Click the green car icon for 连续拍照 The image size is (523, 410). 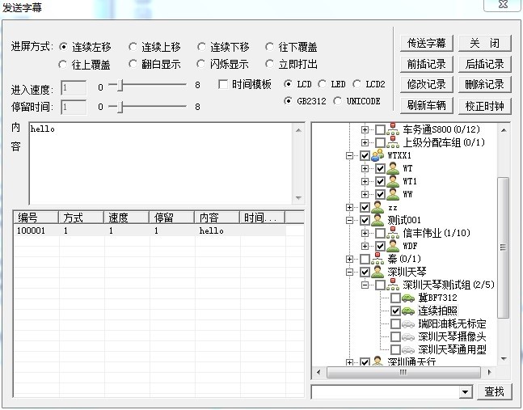407,311
